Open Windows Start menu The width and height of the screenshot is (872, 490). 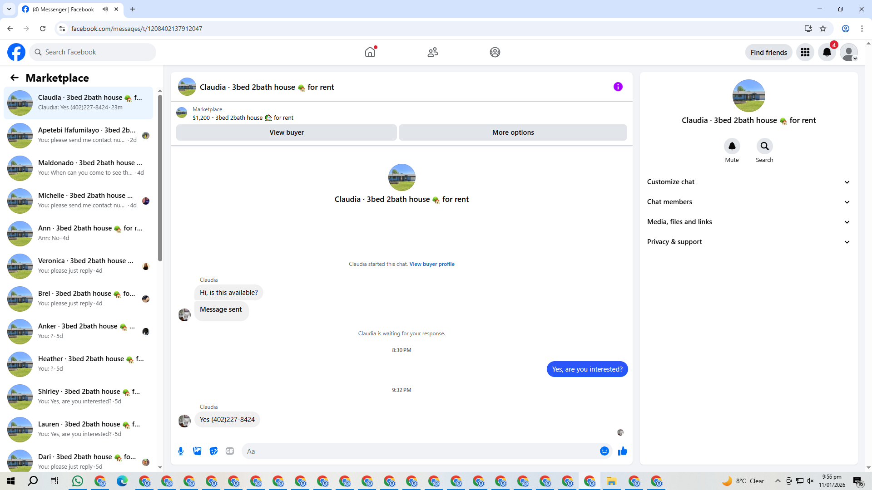click(11, 481)
